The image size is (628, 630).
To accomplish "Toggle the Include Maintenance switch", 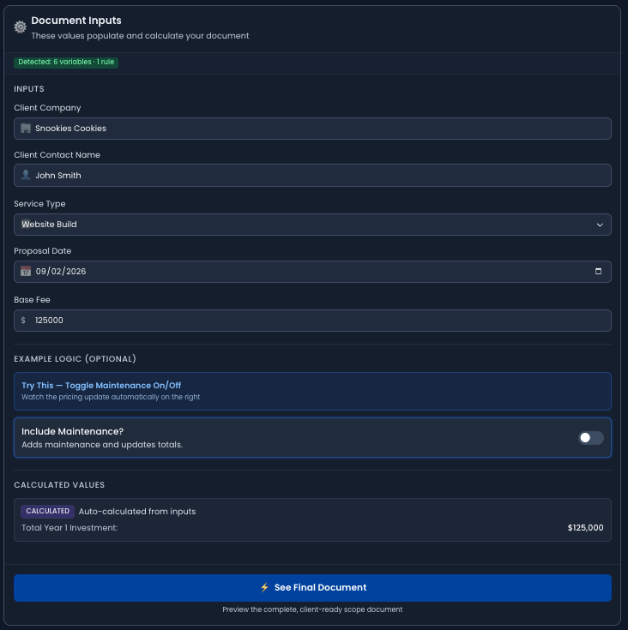I will point(590,438).
